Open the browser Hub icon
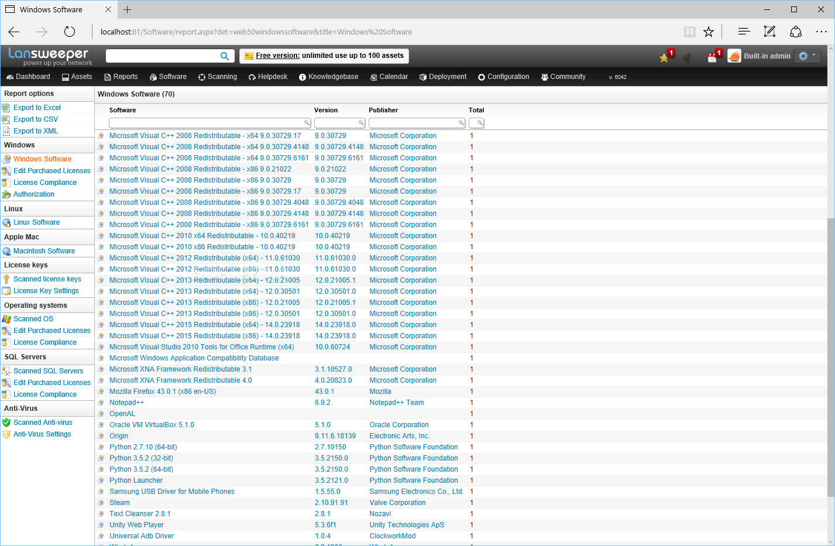The image size is (835, 546). tap(744, 32)
